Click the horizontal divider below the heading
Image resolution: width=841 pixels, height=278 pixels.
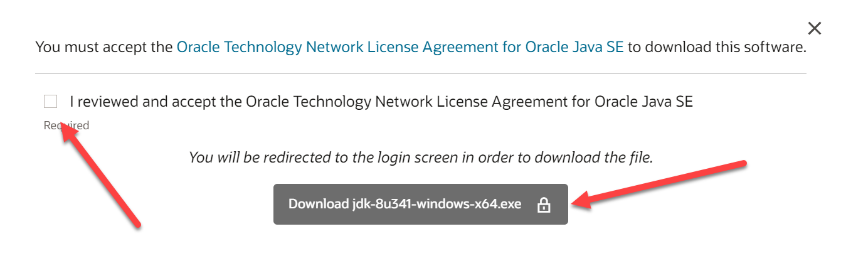pos(420,74)
